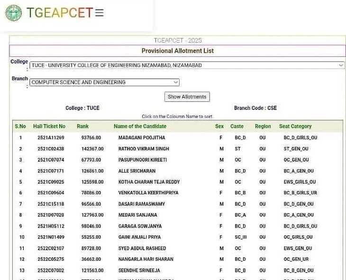Sort by Seat Category header
Screen dimensions: 346x280
[x=295, y=126]
